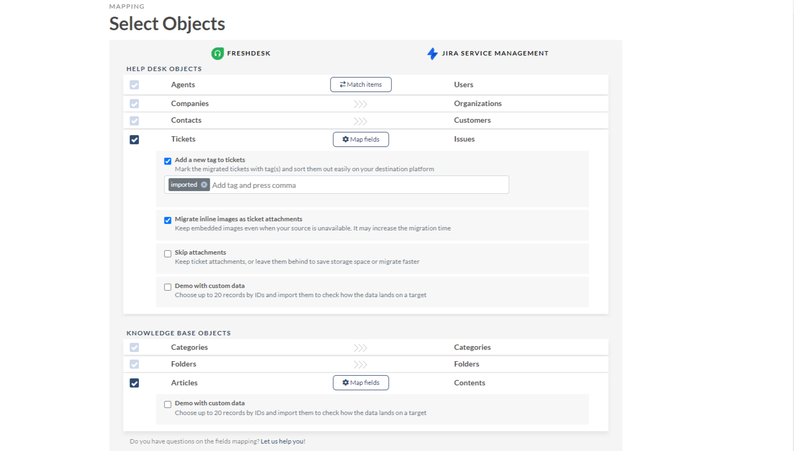Uncheck the Articles object checkbox

(x=134, y=383)
